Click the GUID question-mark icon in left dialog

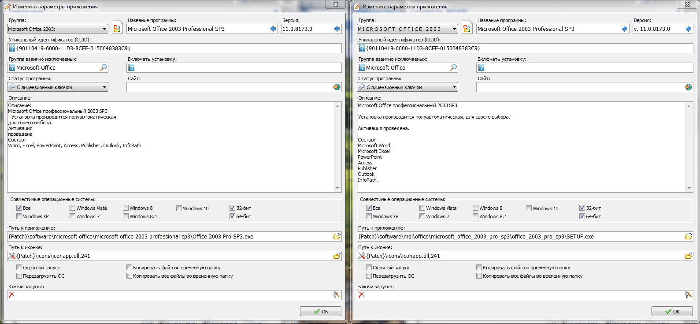[12, 48]
